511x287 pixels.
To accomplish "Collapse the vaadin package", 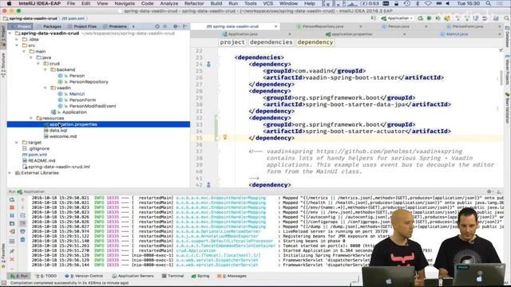I will coord(46,88).
